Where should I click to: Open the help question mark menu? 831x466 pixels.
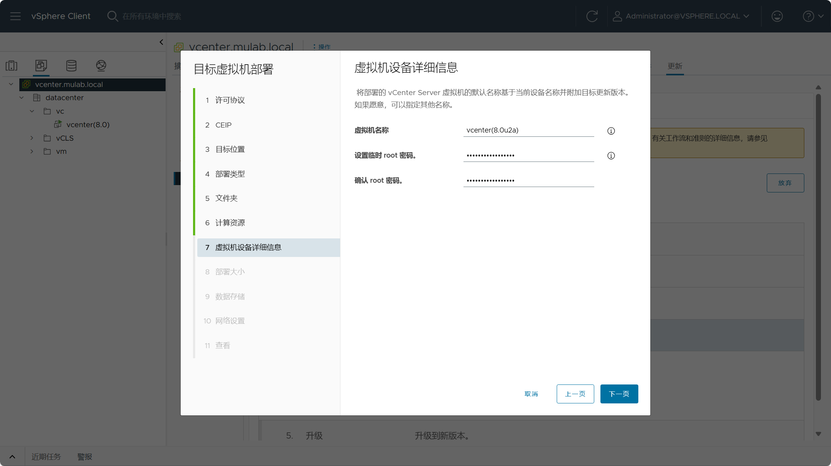(x=813, y=16)
